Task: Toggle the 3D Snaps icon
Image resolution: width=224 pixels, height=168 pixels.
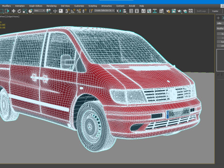Action: point(67,11)
